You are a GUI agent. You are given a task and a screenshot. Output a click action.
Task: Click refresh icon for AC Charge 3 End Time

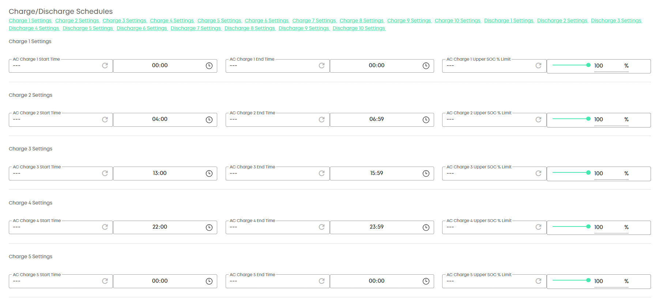tap(322, 174)
